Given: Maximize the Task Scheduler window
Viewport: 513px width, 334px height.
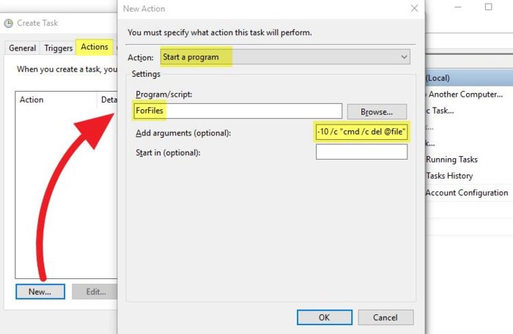Looking at the screenshot, I should 489,7.
